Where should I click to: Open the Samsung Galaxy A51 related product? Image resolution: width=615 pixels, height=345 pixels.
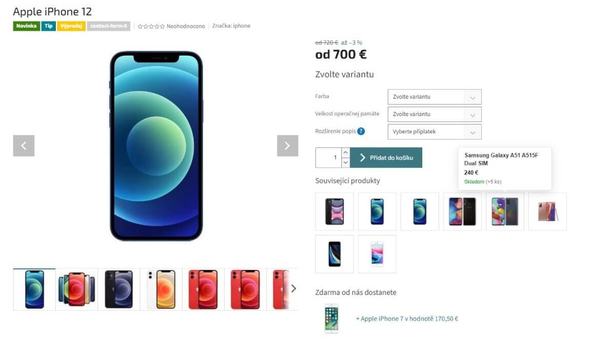click(x=505, y=212)
